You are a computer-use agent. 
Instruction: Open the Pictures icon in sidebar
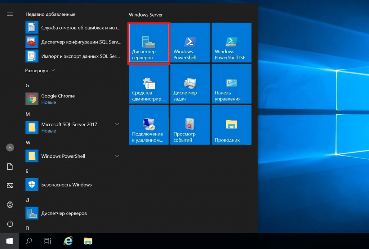coord(10,186)
